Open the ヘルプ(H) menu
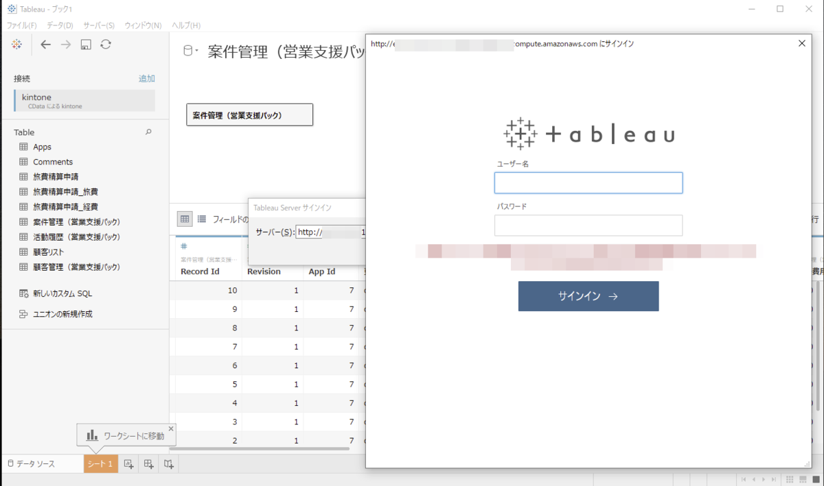The height and width of the screenshot is (486, 824). (x=186, y=25)
